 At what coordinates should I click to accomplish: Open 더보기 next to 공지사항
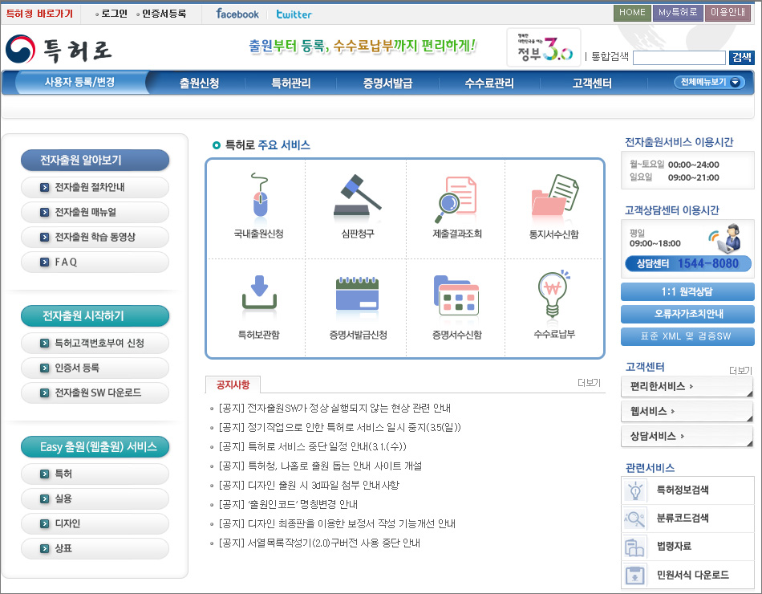(589, 383)
